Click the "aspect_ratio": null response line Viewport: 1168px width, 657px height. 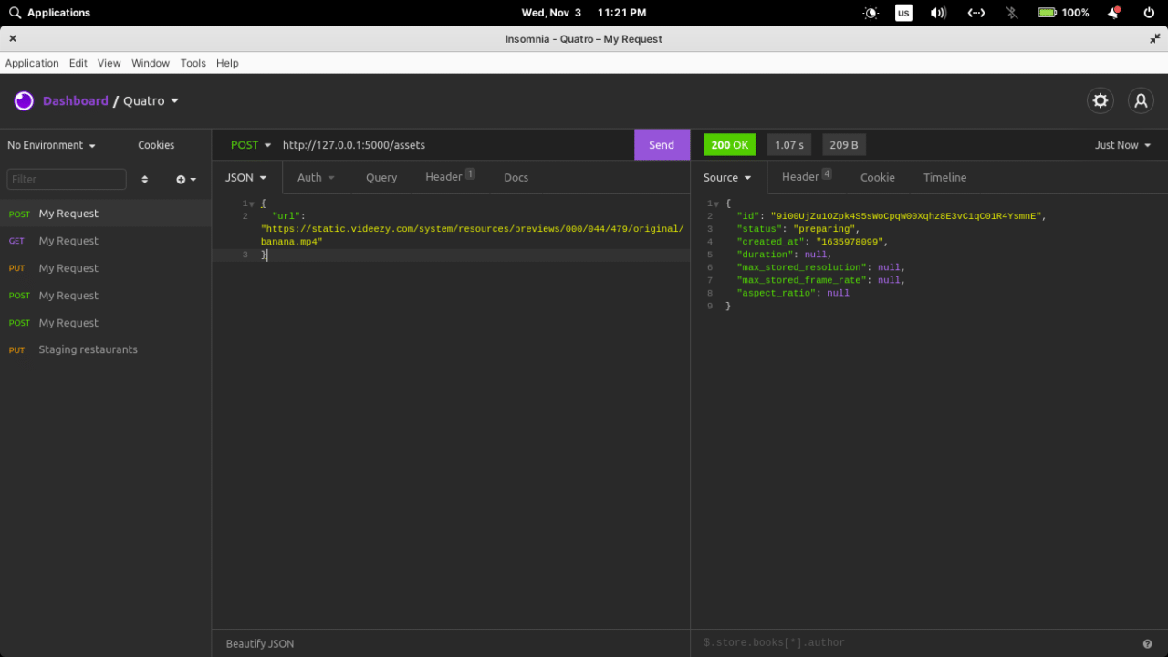coord(793,293)
